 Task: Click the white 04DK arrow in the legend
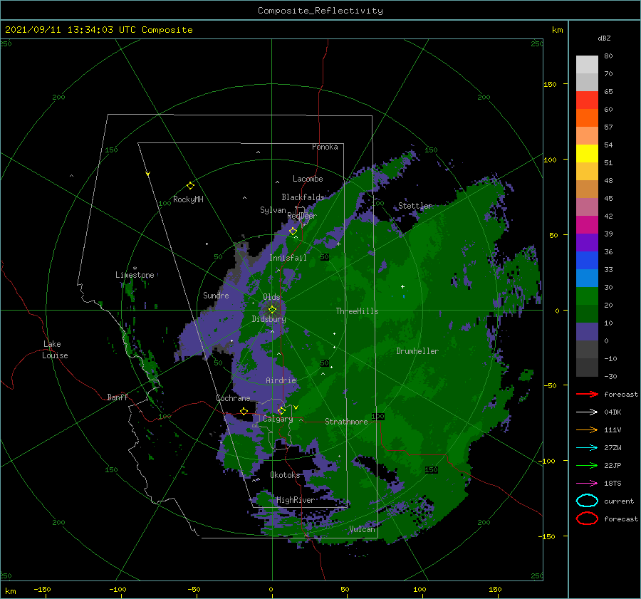587,412
